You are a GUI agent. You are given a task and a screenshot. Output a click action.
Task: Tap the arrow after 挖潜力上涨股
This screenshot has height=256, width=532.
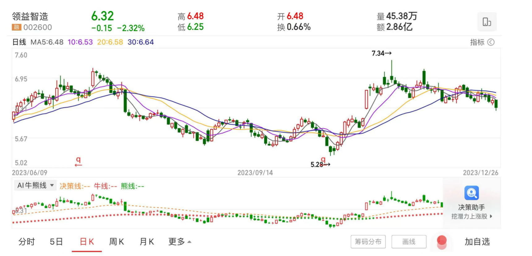(x=491, y=217)
